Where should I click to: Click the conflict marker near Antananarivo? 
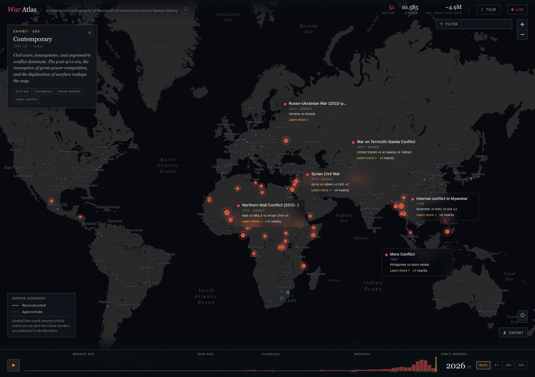point(303,266)
